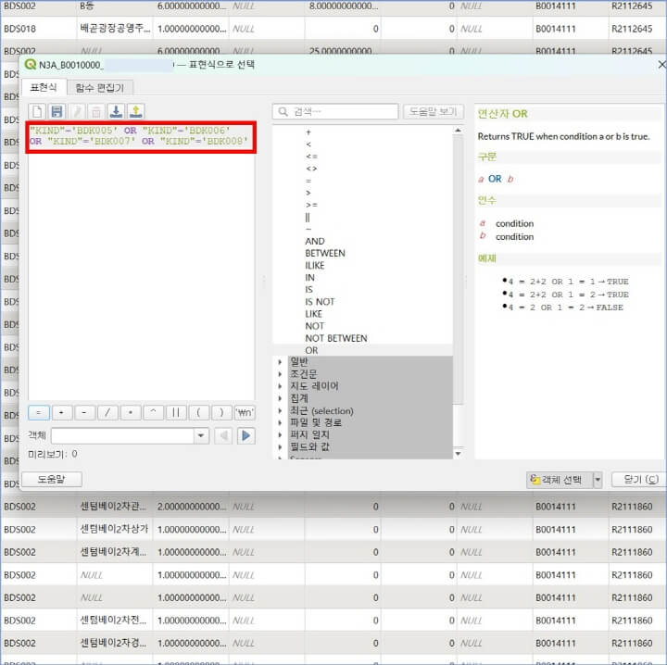Select the IS NOT operator in the list
This screenshot has width=667, height=665.
(x=320, y=301)
